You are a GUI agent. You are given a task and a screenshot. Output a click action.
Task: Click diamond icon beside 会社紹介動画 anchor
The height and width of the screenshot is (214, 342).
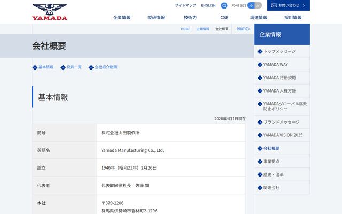point(91,67)
